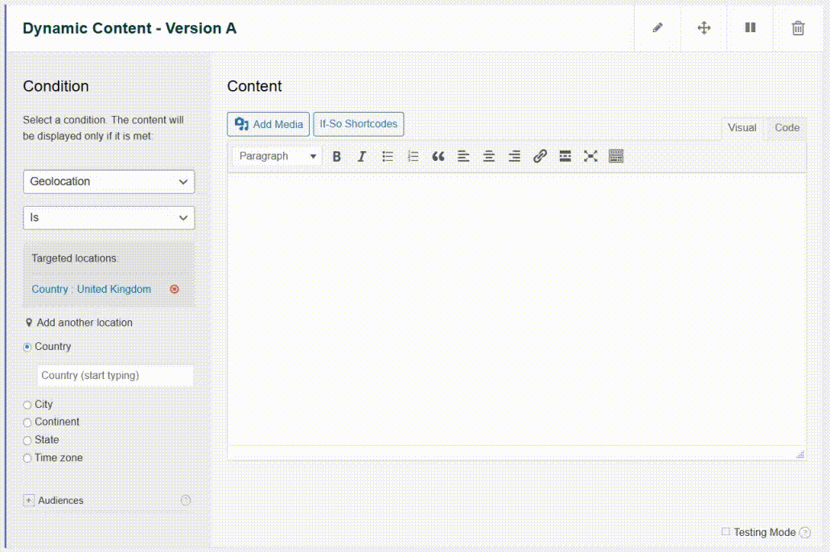Toggle bold formatting in editor toolbar
This screenshot has width=830, height=552.
(x=337, y=156)
